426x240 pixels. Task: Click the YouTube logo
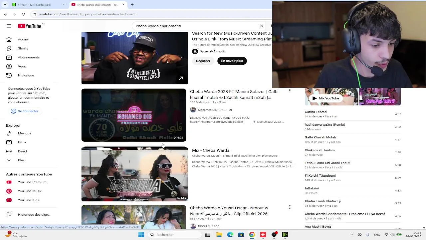click(30, 26)
